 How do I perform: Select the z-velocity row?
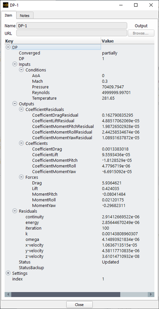[79, 257]
